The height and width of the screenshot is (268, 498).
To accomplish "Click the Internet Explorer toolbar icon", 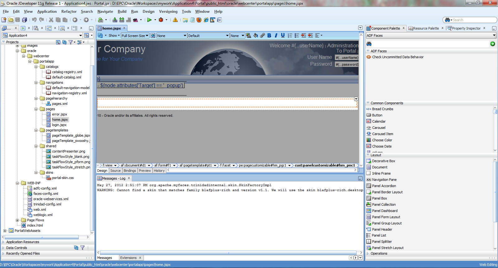I will pos(206,20).
